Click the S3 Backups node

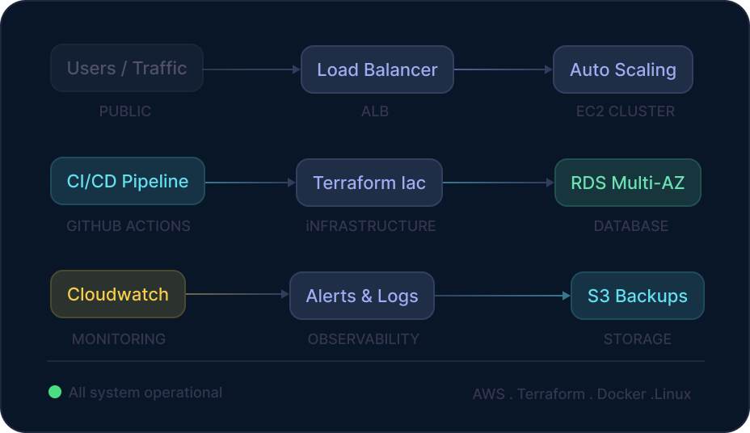637,296
